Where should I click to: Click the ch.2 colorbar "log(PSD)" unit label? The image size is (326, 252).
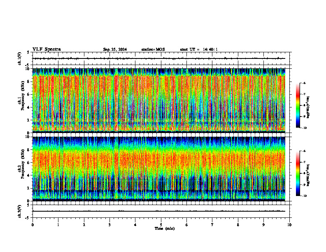[308, 175]
